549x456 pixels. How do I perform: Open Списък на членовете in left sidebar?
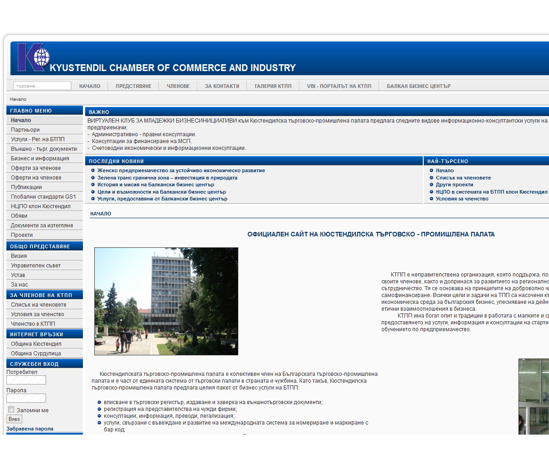(x=45, y=305)
